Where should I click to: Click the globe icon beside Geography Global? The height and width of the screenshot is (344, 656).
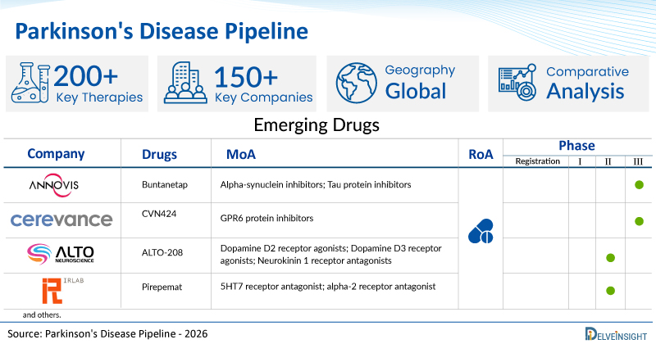(x=357, y=83)
